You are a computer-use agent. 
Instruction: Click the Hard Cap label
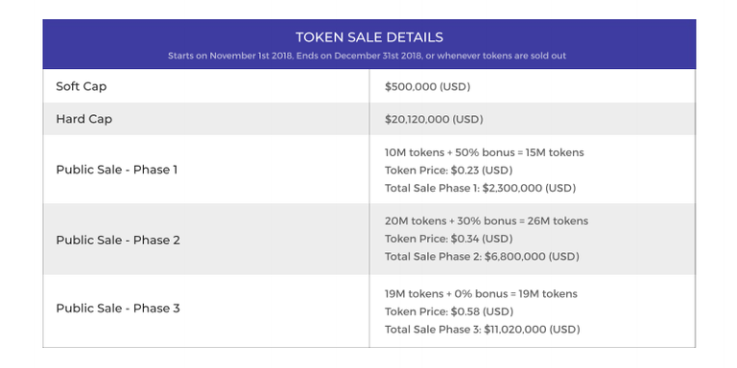coord(84,119)
